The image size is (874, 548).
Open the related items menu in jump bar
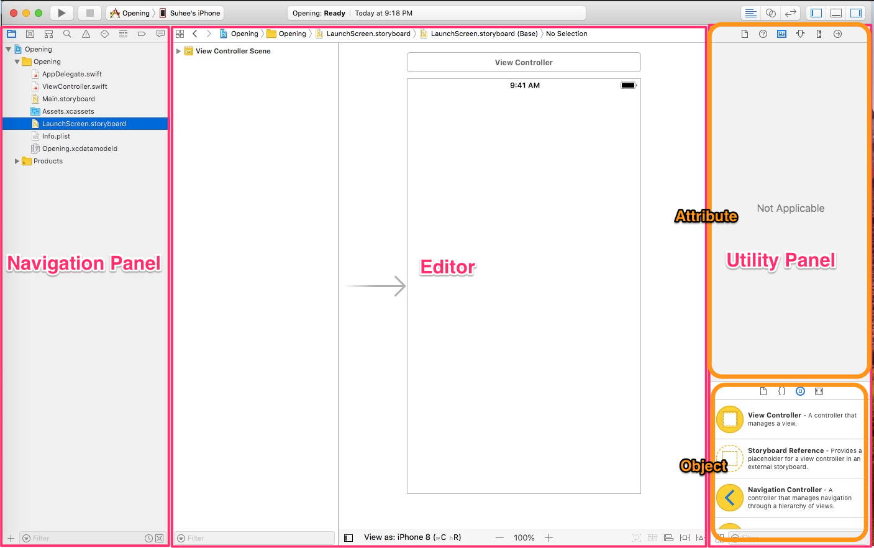(180, 34)
